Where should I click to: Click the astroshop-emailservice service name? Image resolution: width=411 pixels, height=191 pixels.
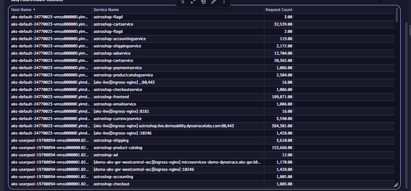(115, 104)
